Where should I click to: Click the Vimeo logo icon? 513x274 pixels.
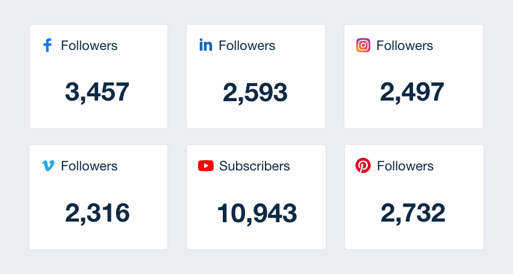pyautogui.click(x=48, y=166)
